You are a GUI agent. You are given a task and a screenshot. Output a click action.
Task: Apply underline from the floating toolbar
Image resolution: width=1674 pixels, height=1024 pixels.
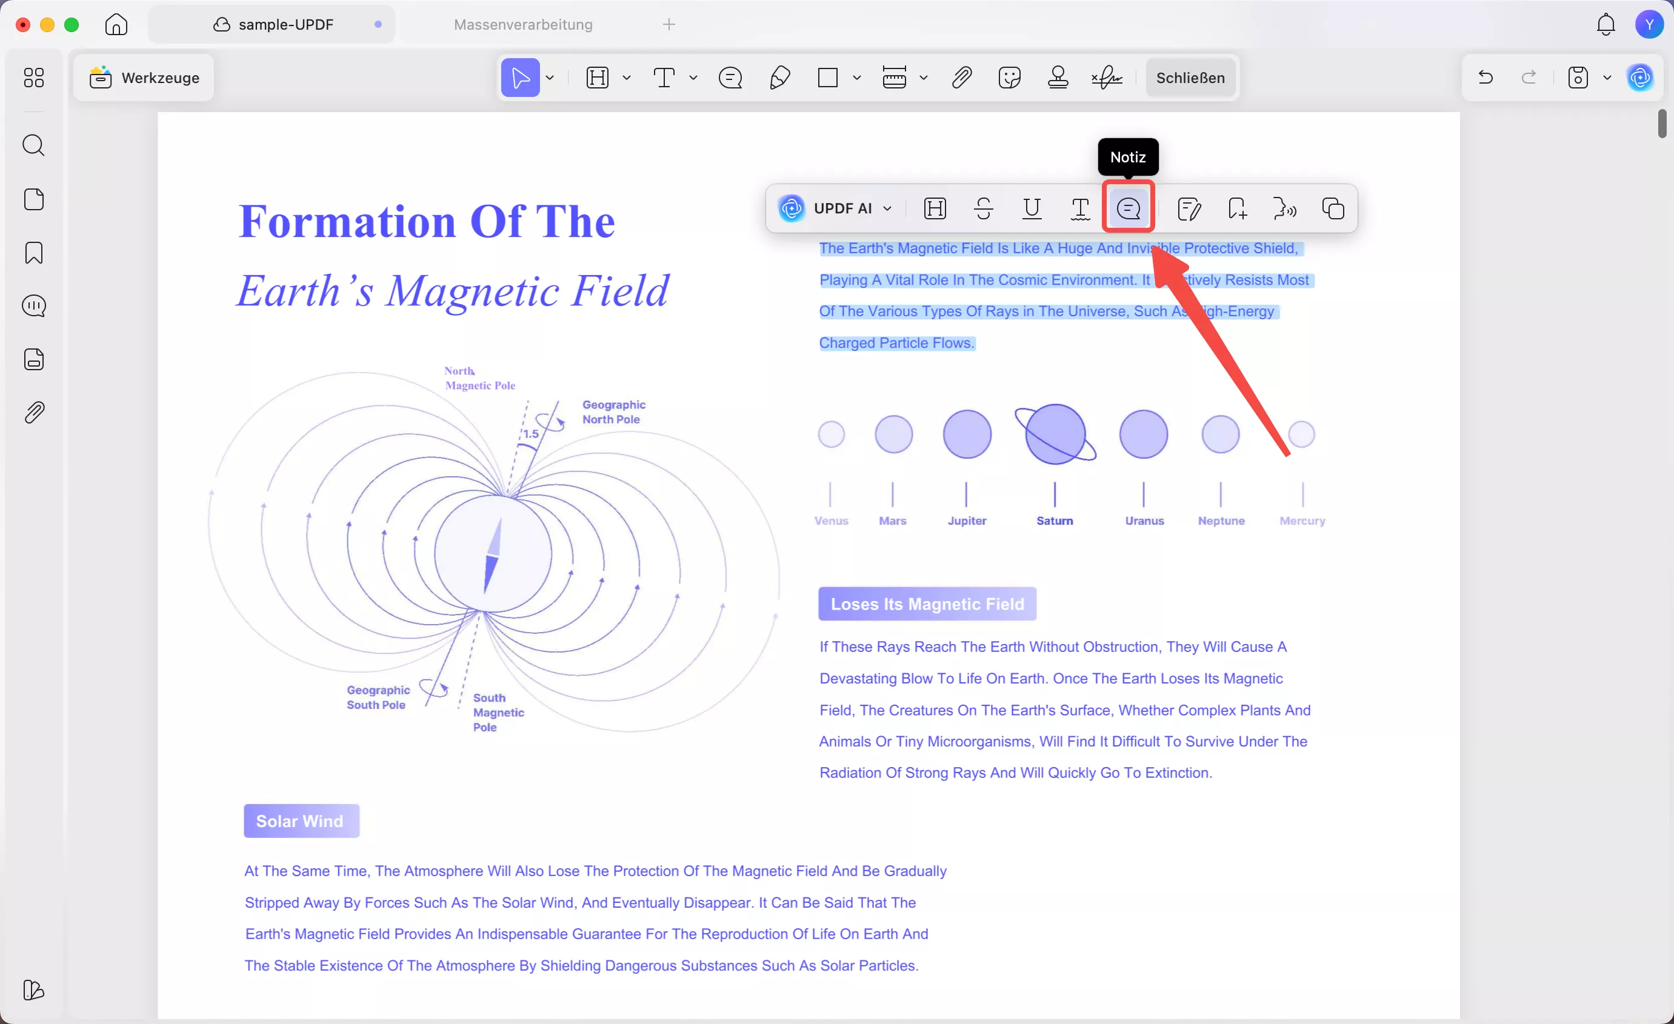pyautogui.click(x=1032, y=208)
